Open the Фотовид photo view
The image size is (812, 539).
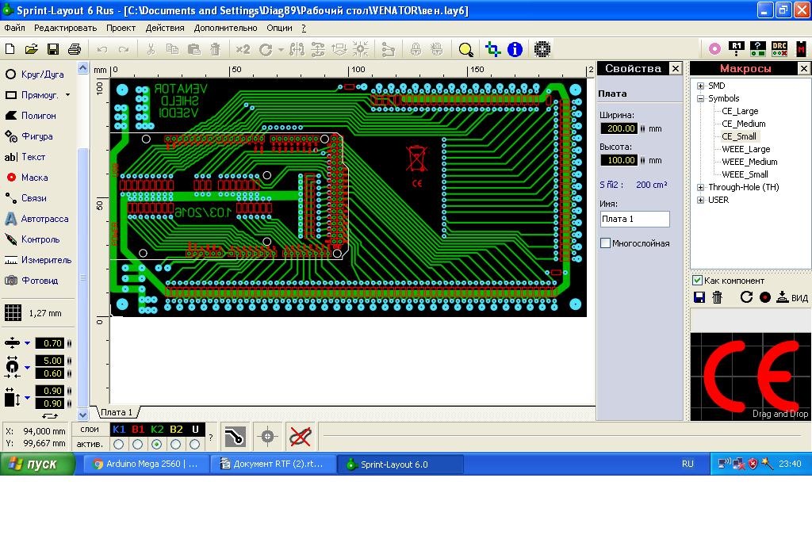pos(32,281)
